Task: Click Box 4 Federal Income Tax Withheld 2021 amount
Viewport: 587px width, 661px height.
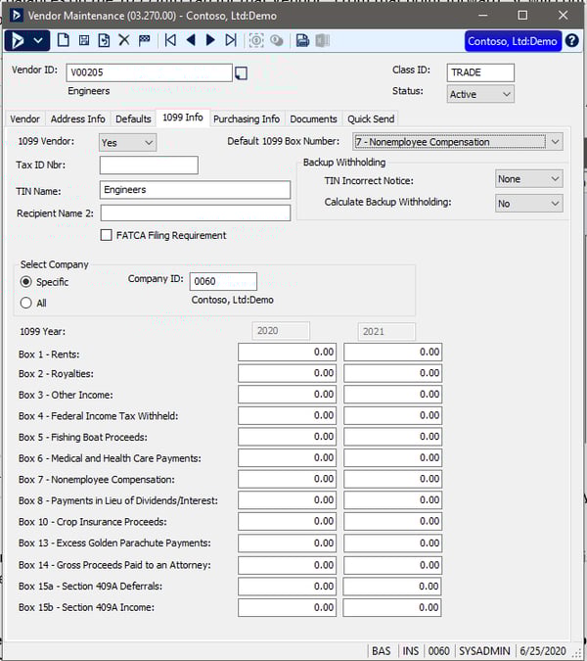Action: point(393,415)
